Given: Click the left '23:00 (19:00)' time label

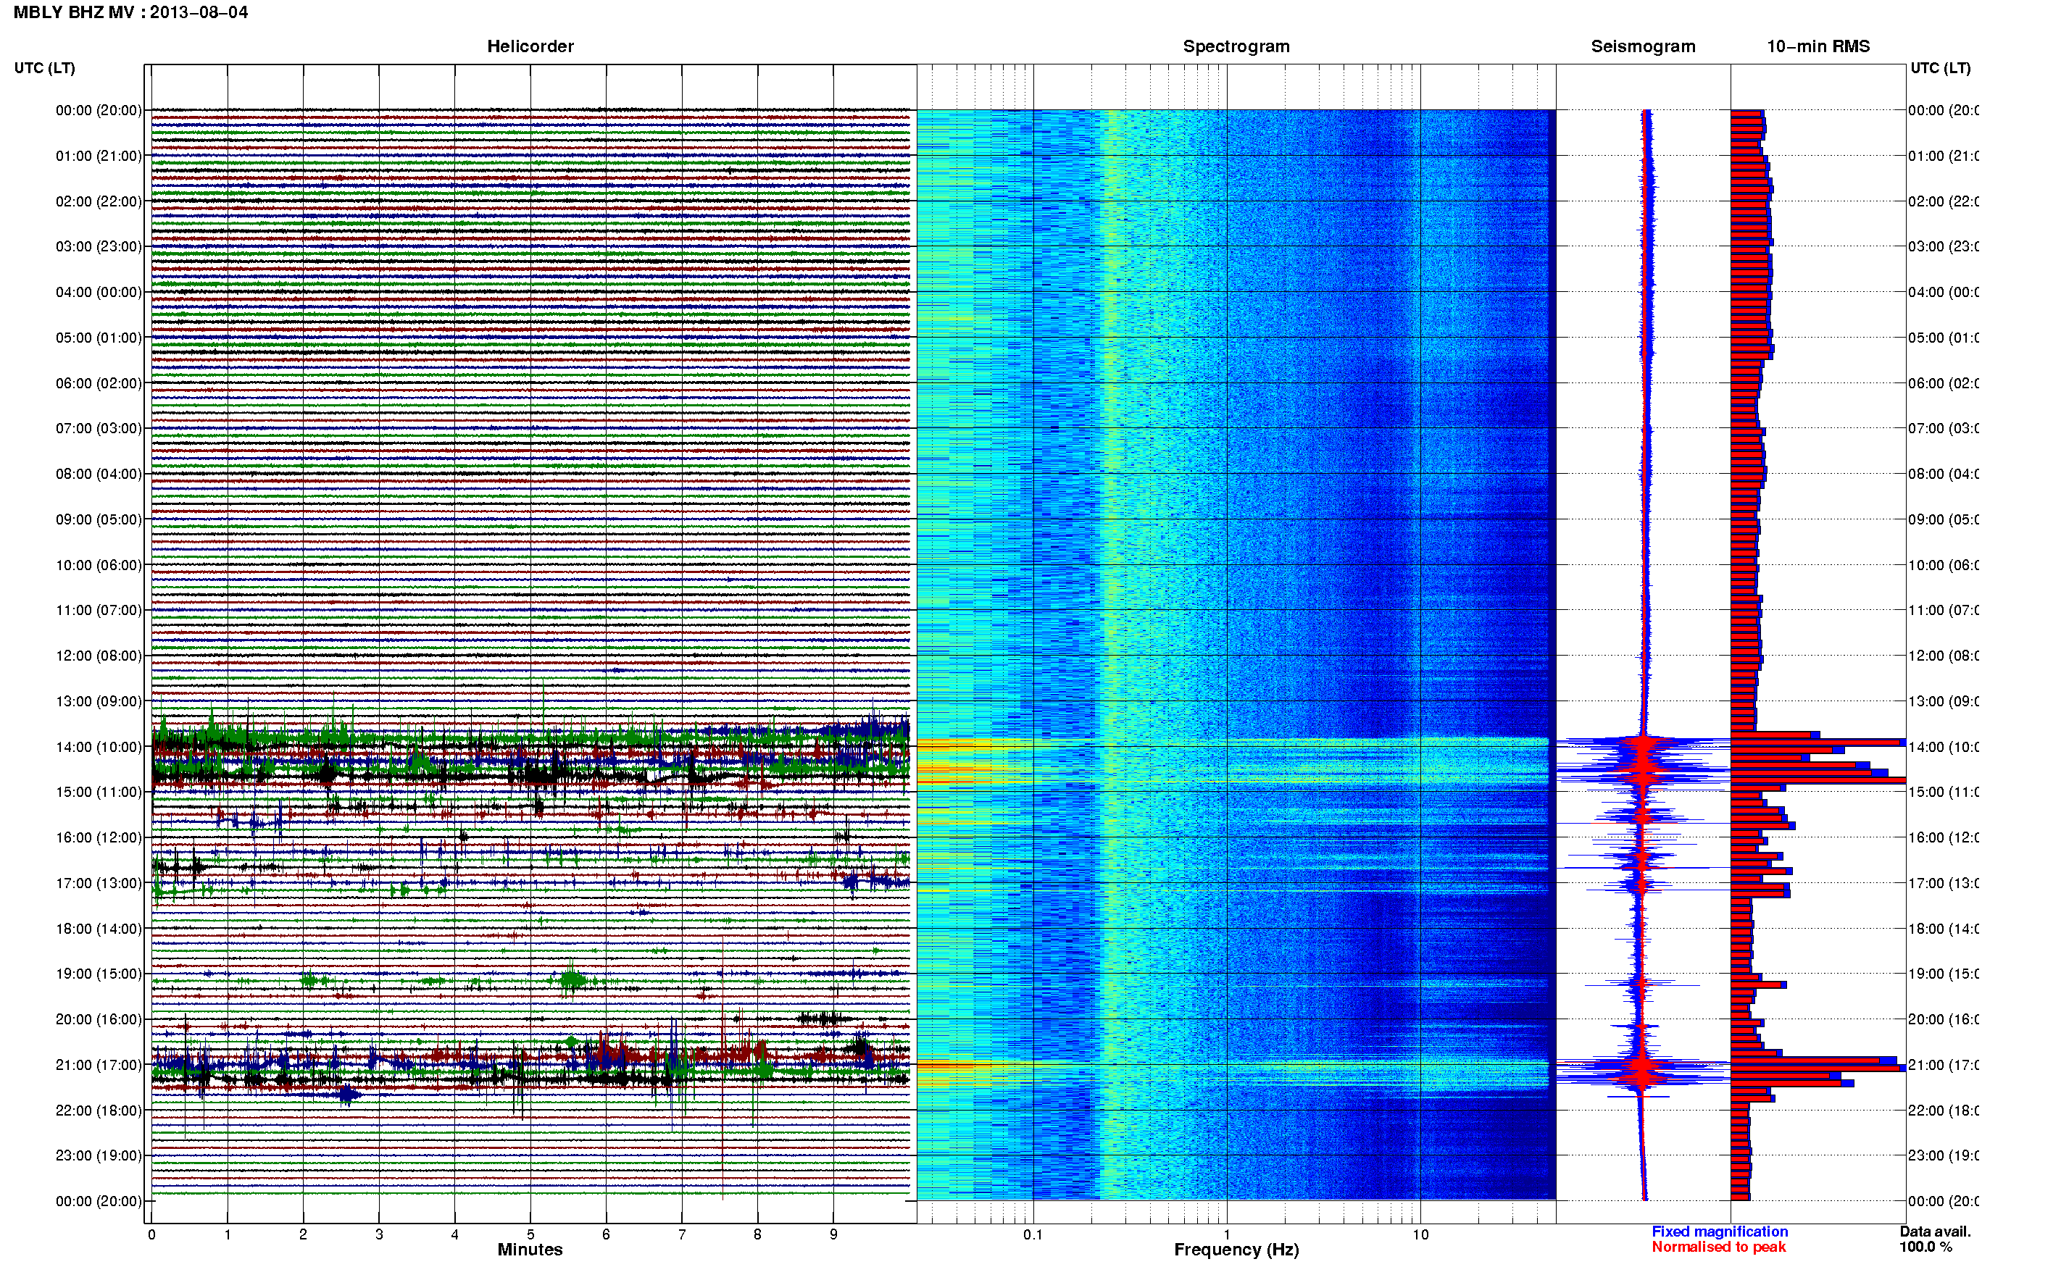Looking at the screenshot, I should tap(99, 1156).
